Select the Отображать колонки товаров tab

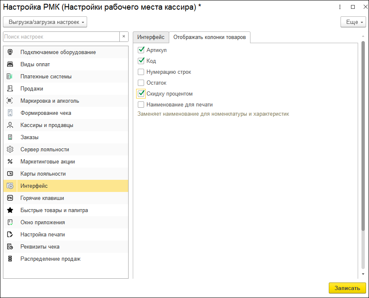(x=209, y=37)
